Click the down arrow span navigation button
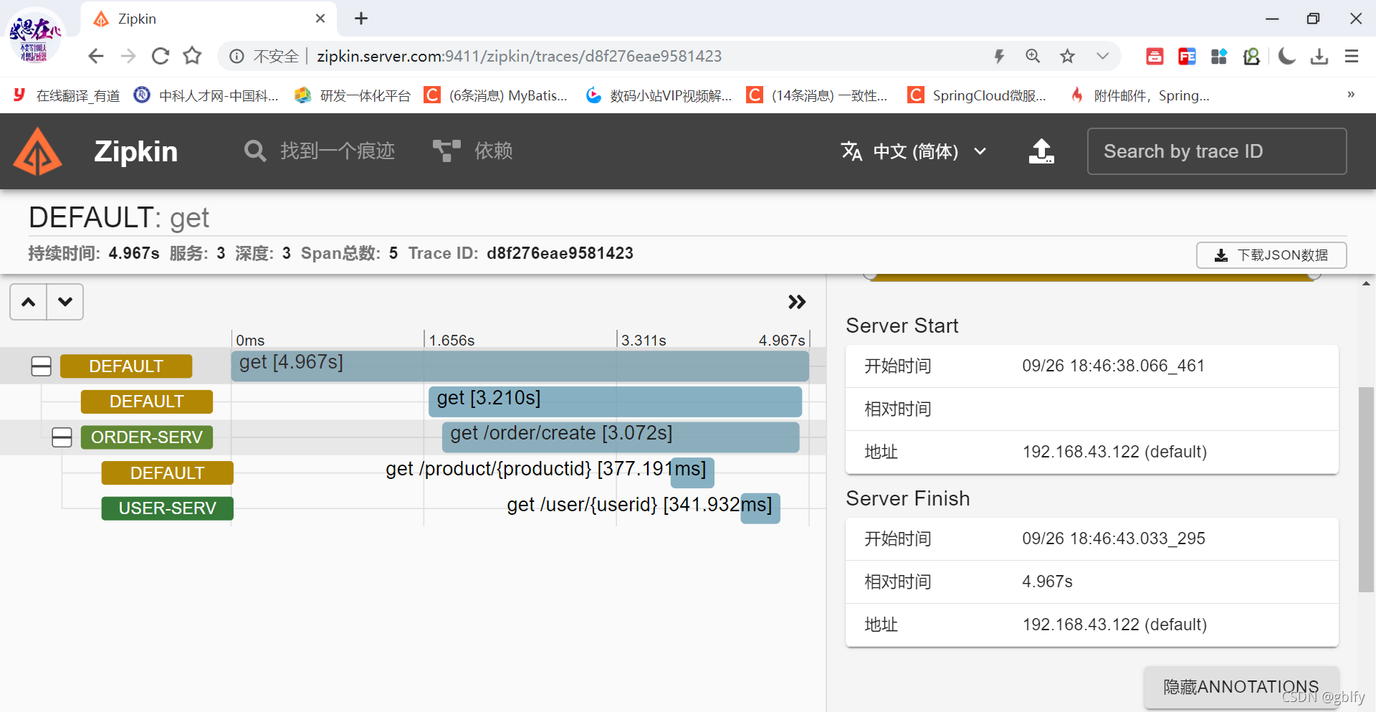Image resolution: width=1376 pixels, height=712 pixels. pos(65,302)
